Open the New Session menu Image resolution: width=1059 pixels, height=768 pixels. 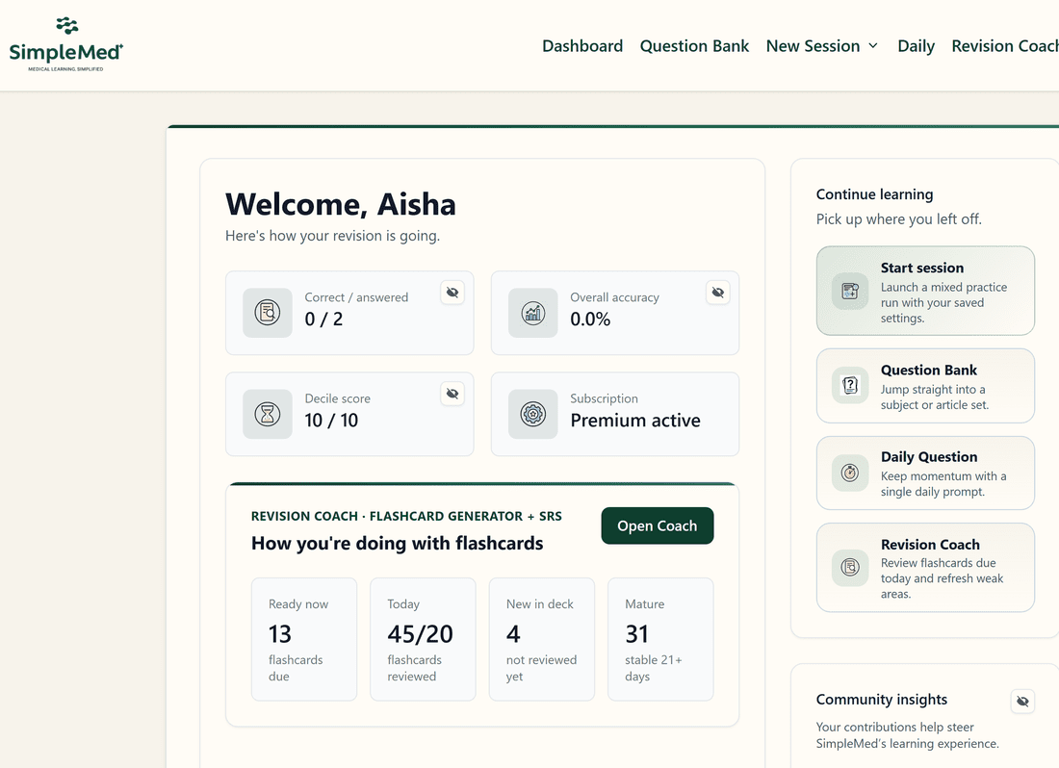822,46
